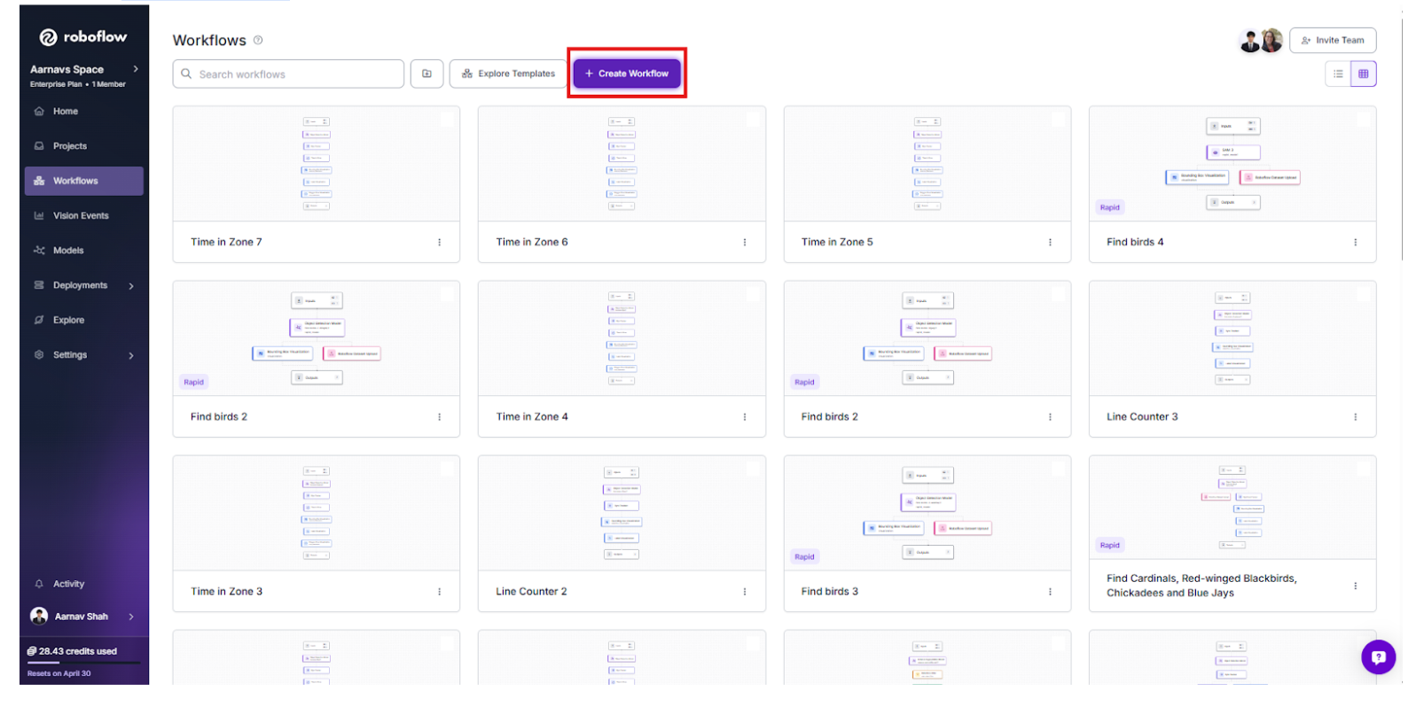Expand the Aarnavs Space workspace switcher
This screenshot has width=1424, height=714.
click(136, 69)
